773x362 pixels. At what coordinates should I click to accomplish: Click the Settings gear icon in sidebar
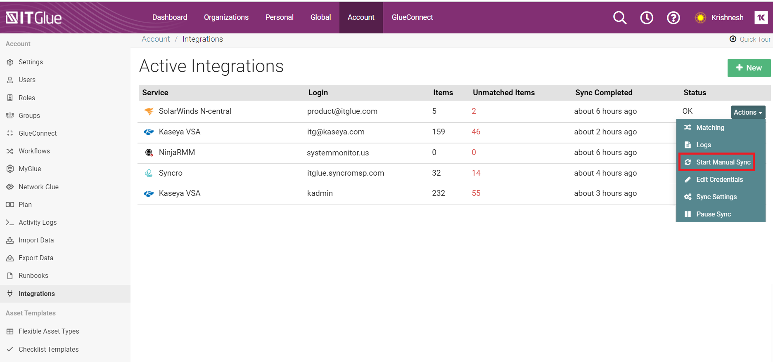10,62
